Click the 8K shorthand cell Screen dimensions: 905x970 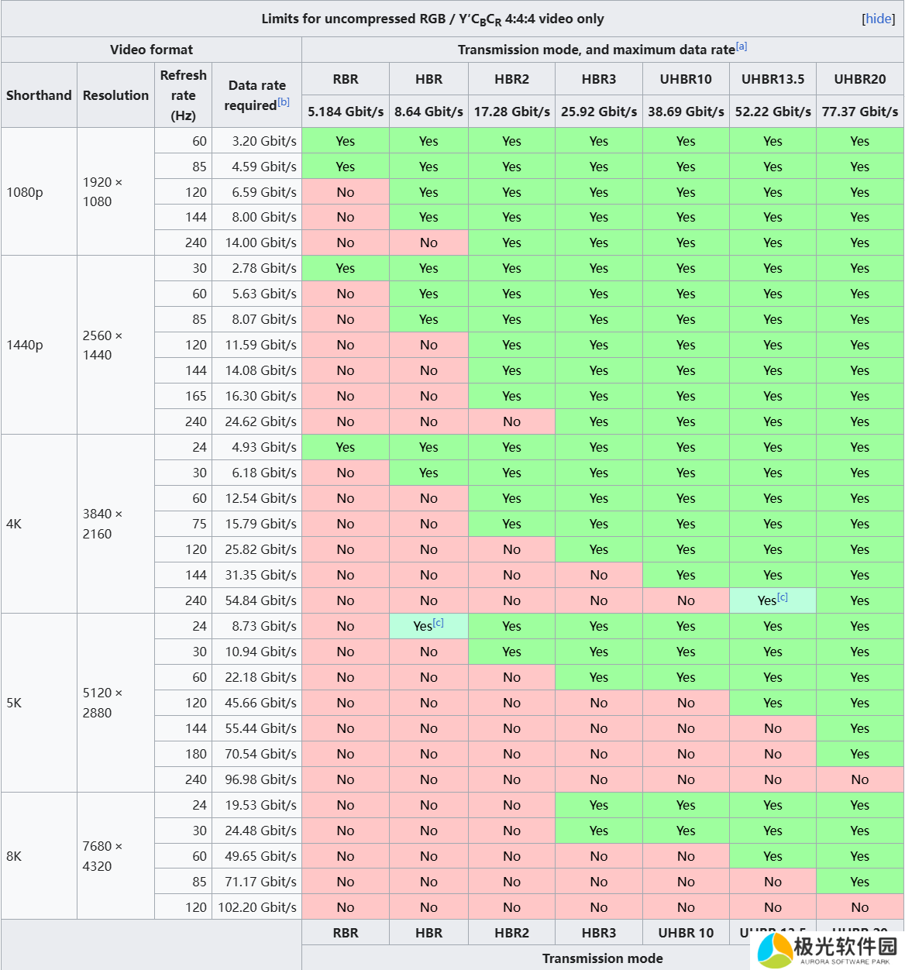(14, 856)
